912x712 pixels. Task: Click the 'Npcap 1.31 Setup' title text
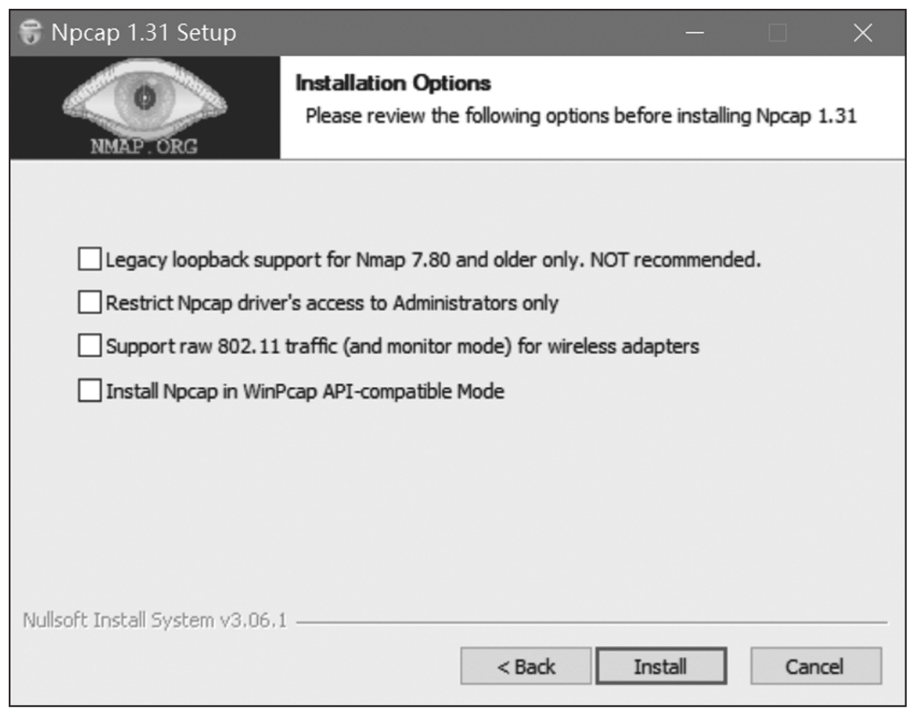click(144, 33)
